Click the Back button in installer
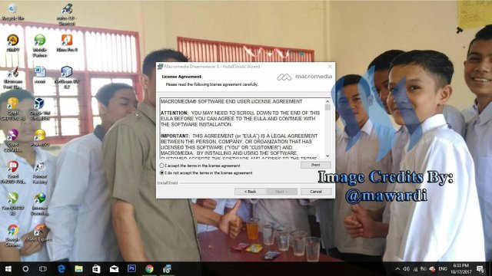 tap(250, 192)
